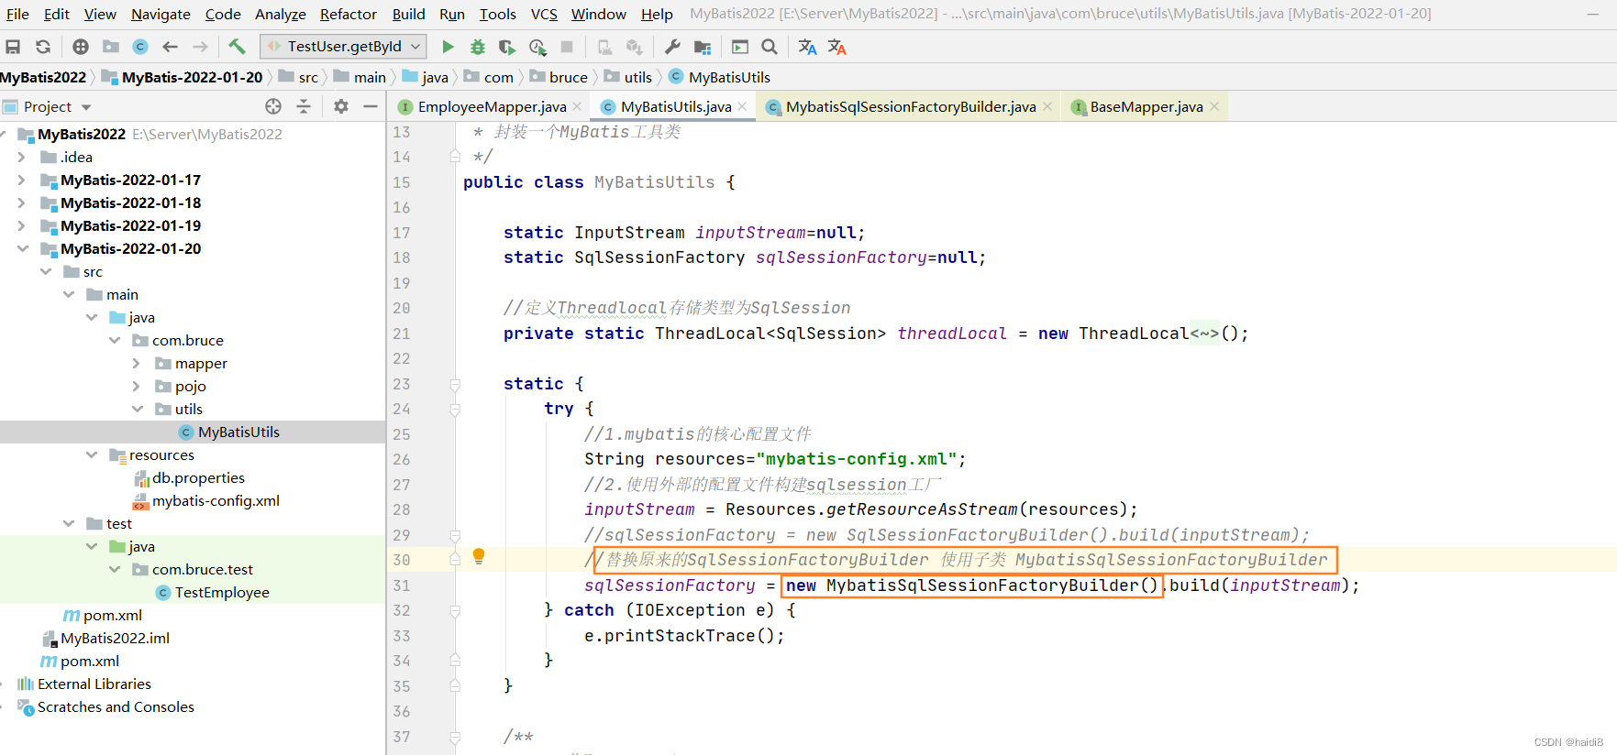The height and width of the screenshot is (755, 1617).
Task: Open Settings via the wrench icon
Action: coord(672,47)
